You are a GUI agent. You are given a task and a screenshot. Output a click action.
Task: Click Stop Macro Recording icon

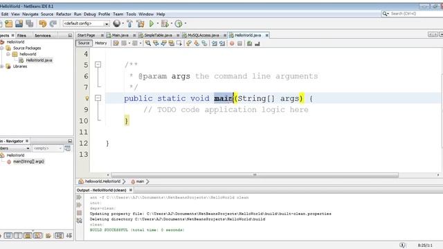click(239, 43)
